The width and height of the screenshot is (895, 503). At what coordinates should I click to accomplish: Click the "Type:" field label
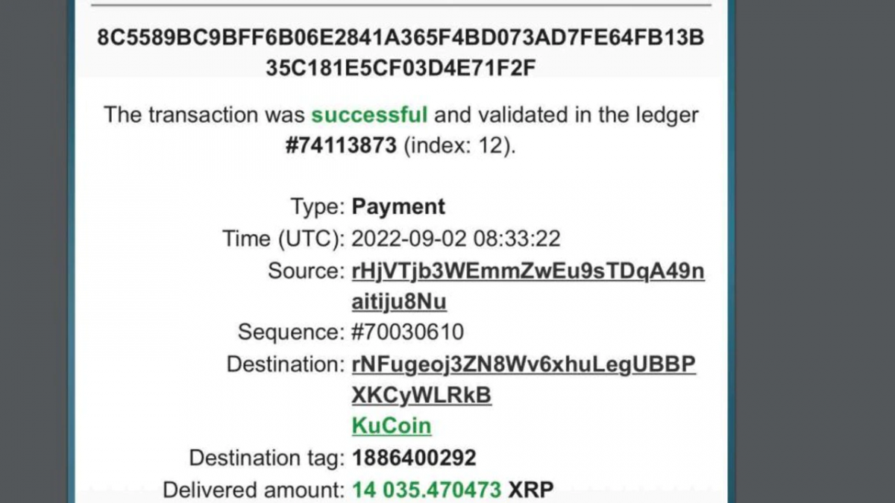point(318,206)
